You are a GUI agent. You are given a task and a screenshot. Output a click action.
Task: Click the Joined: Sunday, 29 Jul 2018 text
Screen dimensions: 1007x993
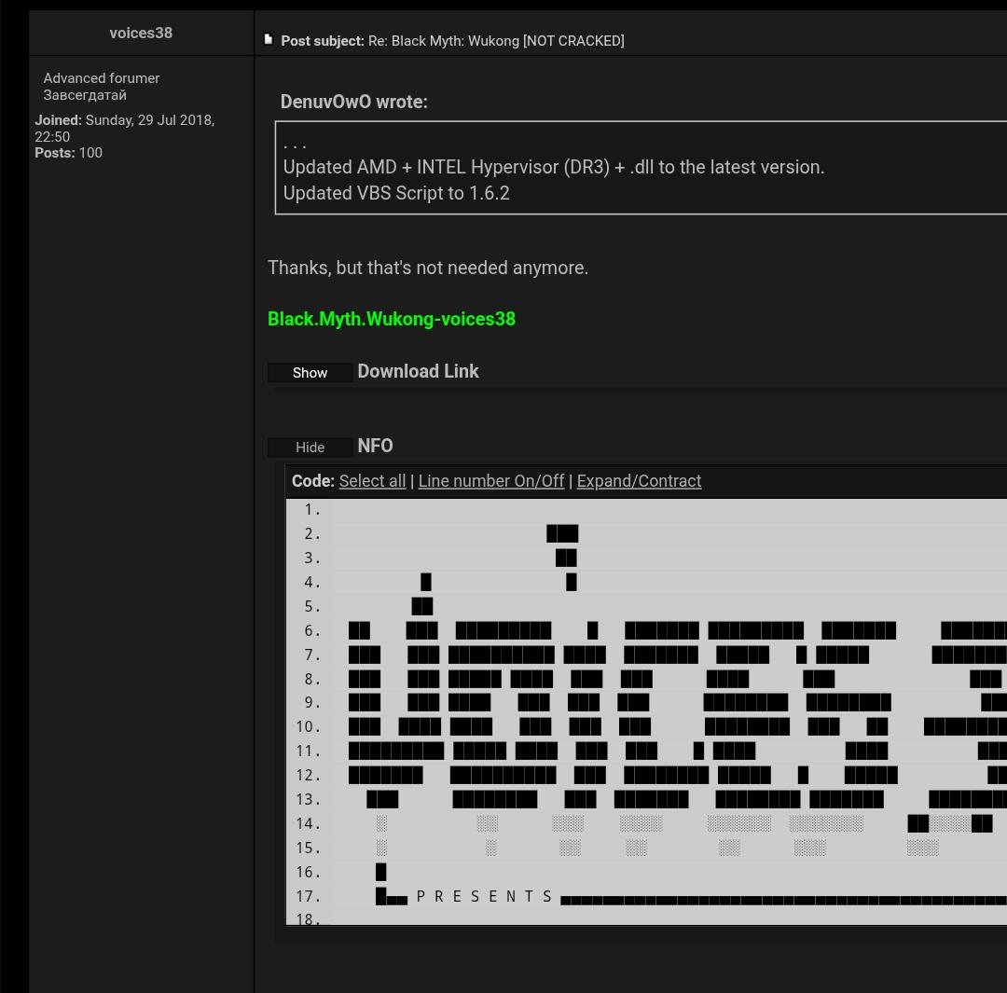pyautogui.click(x=125, y=129)
